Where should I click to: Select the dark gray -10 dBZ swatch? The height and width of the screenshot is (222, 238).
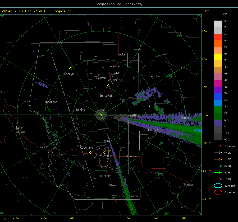[218, 136]
